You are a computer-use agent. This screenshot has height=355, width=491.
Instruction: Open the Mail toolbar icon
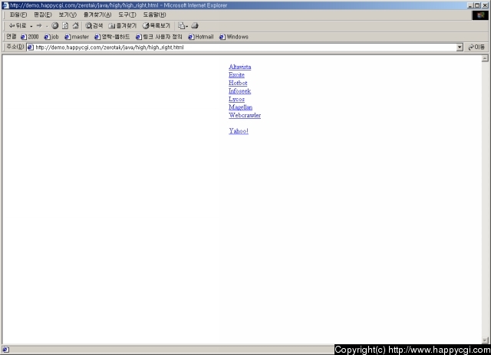click(x=183, y=25)
